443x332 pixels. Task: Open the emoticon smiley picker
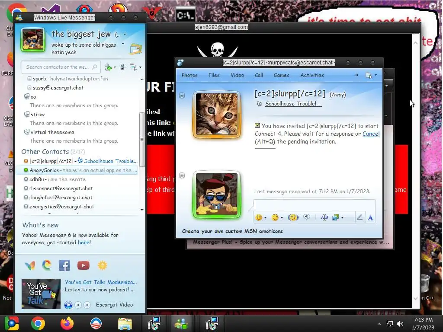(259, 217)
